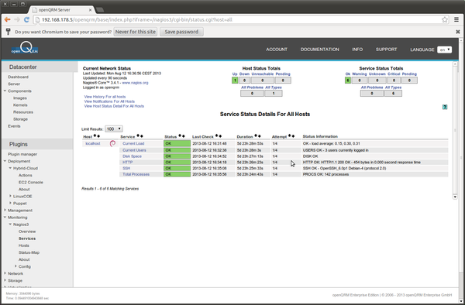Screen dimensions: 465x305
Task: Collapse the Hybrid-Cloud tree node
Action: click(10, 168)
